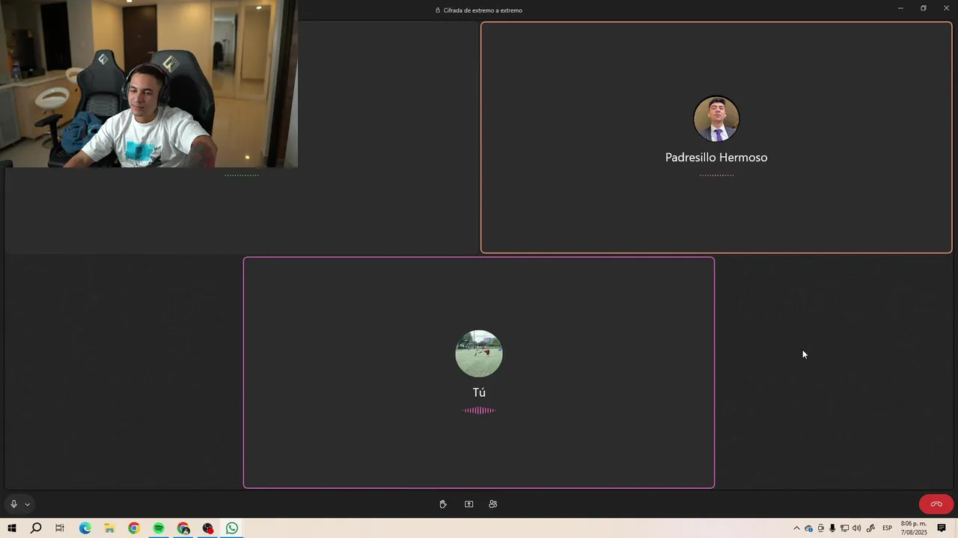Click OneDrive cloud tray icon

coord(808,528)
